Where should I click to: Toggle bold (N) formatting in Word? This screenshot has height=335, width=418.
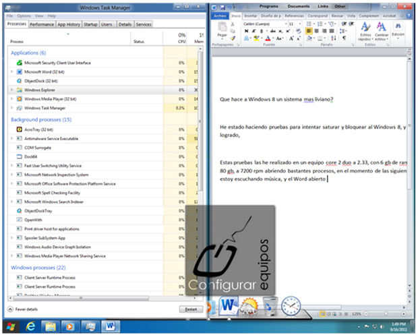tap(246, 31)
